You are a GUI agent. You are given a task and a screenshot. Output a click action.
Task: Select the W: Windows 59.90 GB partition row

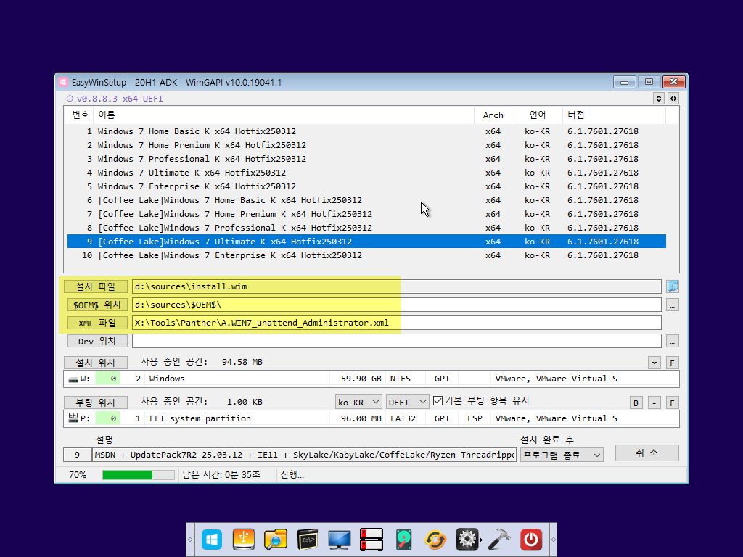371,379
